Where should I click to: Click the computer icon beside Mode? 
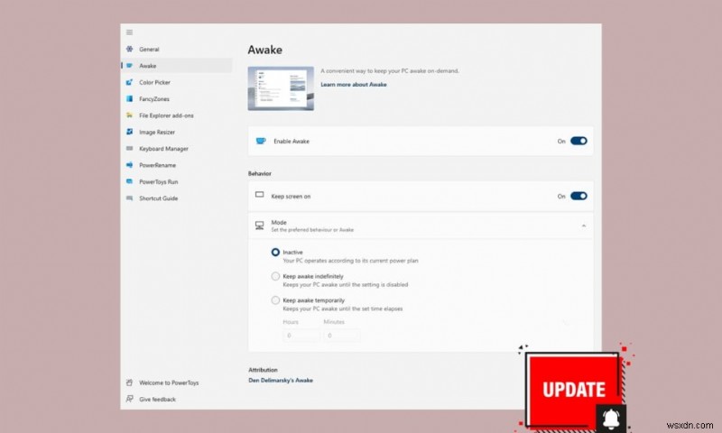260,226
